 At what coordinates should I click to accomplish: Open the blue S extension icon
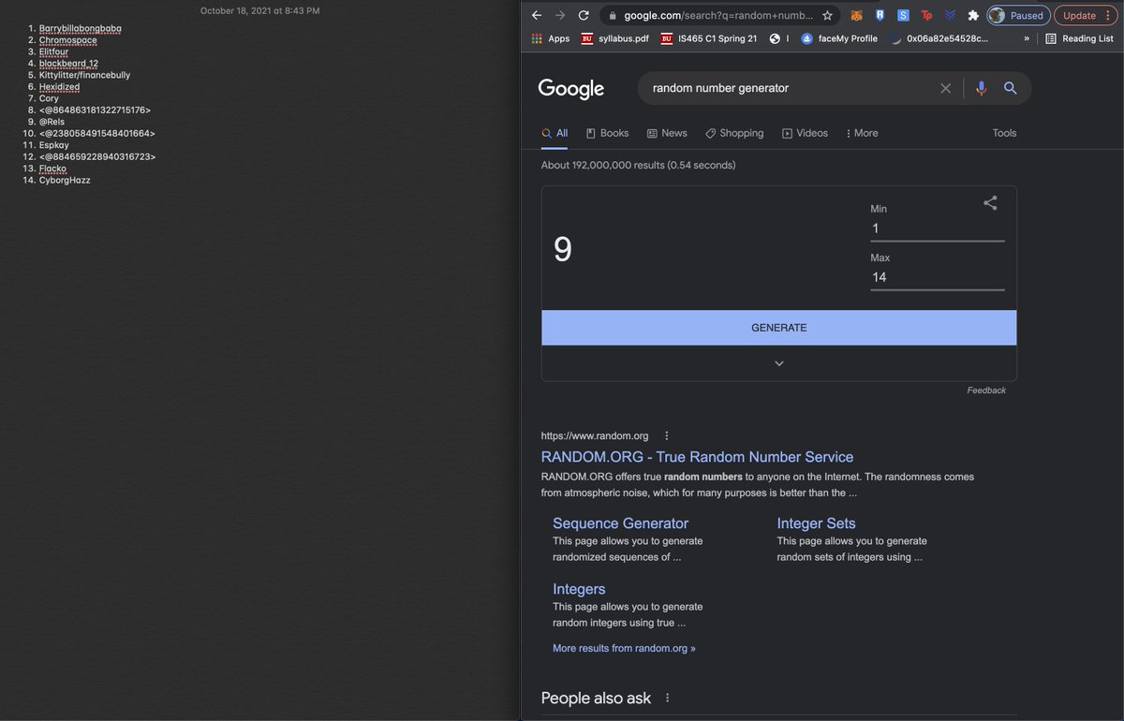point(903,15)
